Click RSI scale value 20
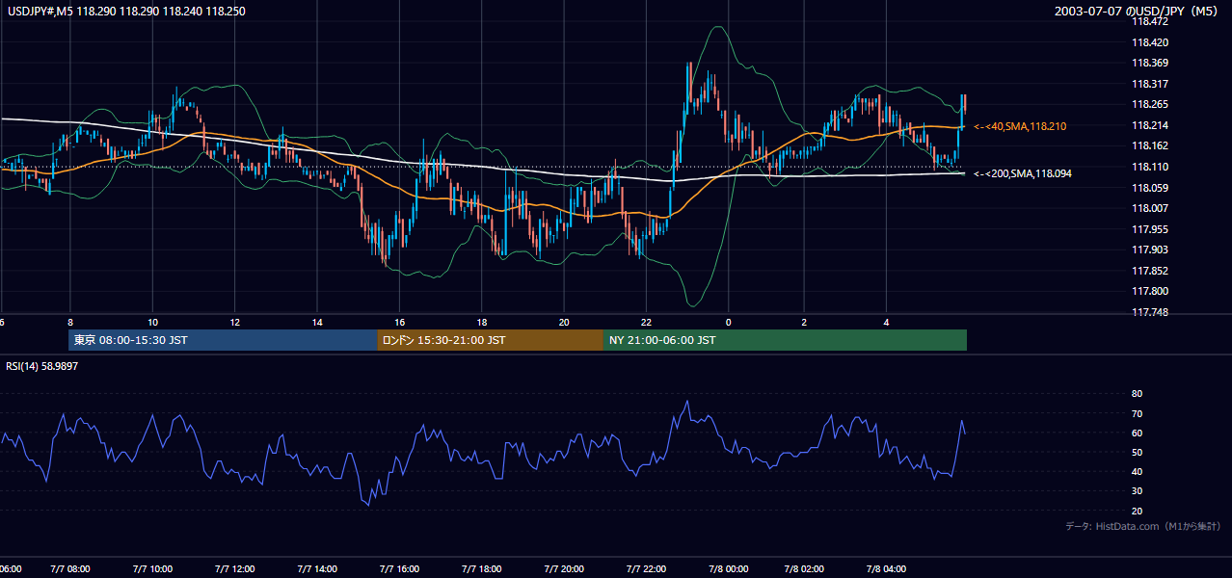Screen dimensions: 1232x578 point(1137,511)
